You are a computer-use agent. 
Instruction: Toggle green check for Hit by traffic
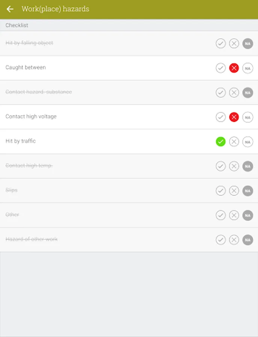pos(221,142)
